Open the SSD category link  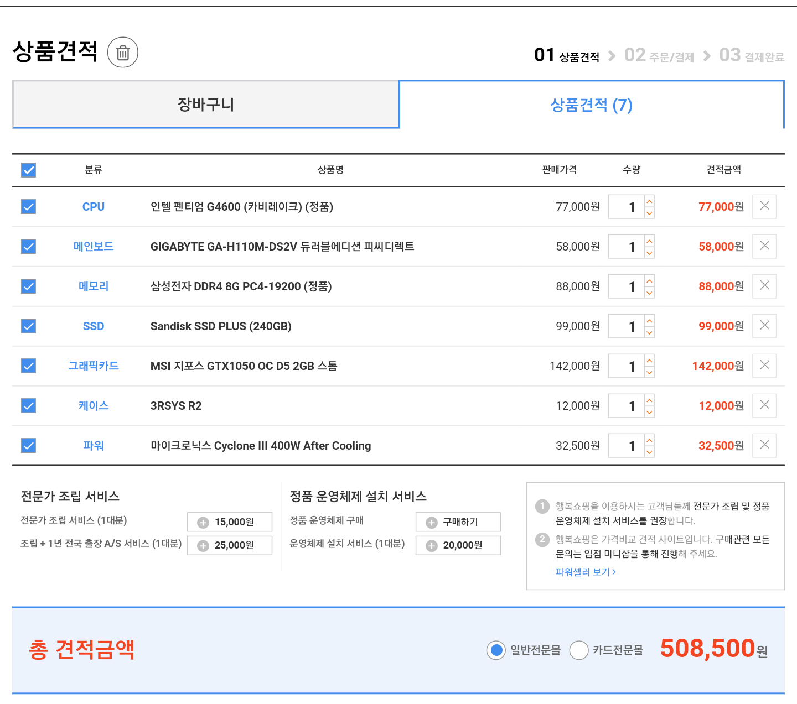[94, 326]
